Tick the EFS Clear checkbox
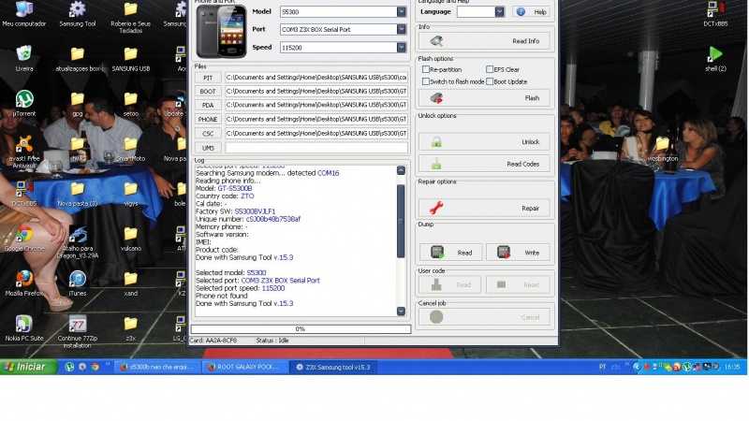Image resolution: width=749 pixels, height=421 pixels. click(x=490, y=69)
